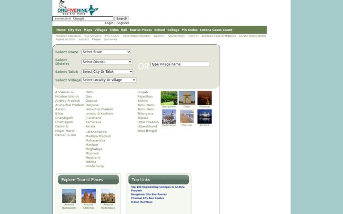Open Top 100 Engineering Colleges in Andhra Pradesh
Screen dimensions: 343x214
click(158, 189)
